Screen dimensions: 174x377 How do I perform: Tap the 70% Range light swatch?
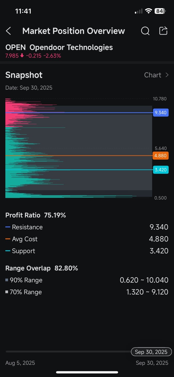click(x=7, y=292)
